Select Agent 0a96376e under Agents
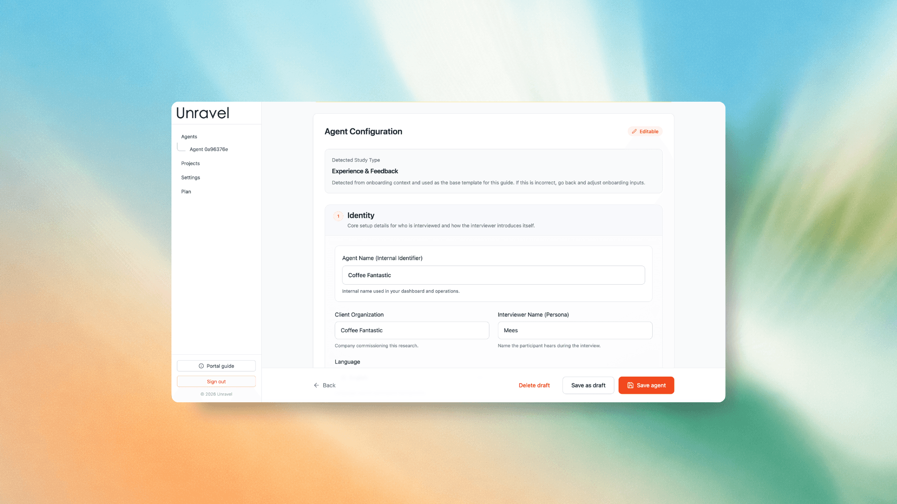 (x=208, y=149)
